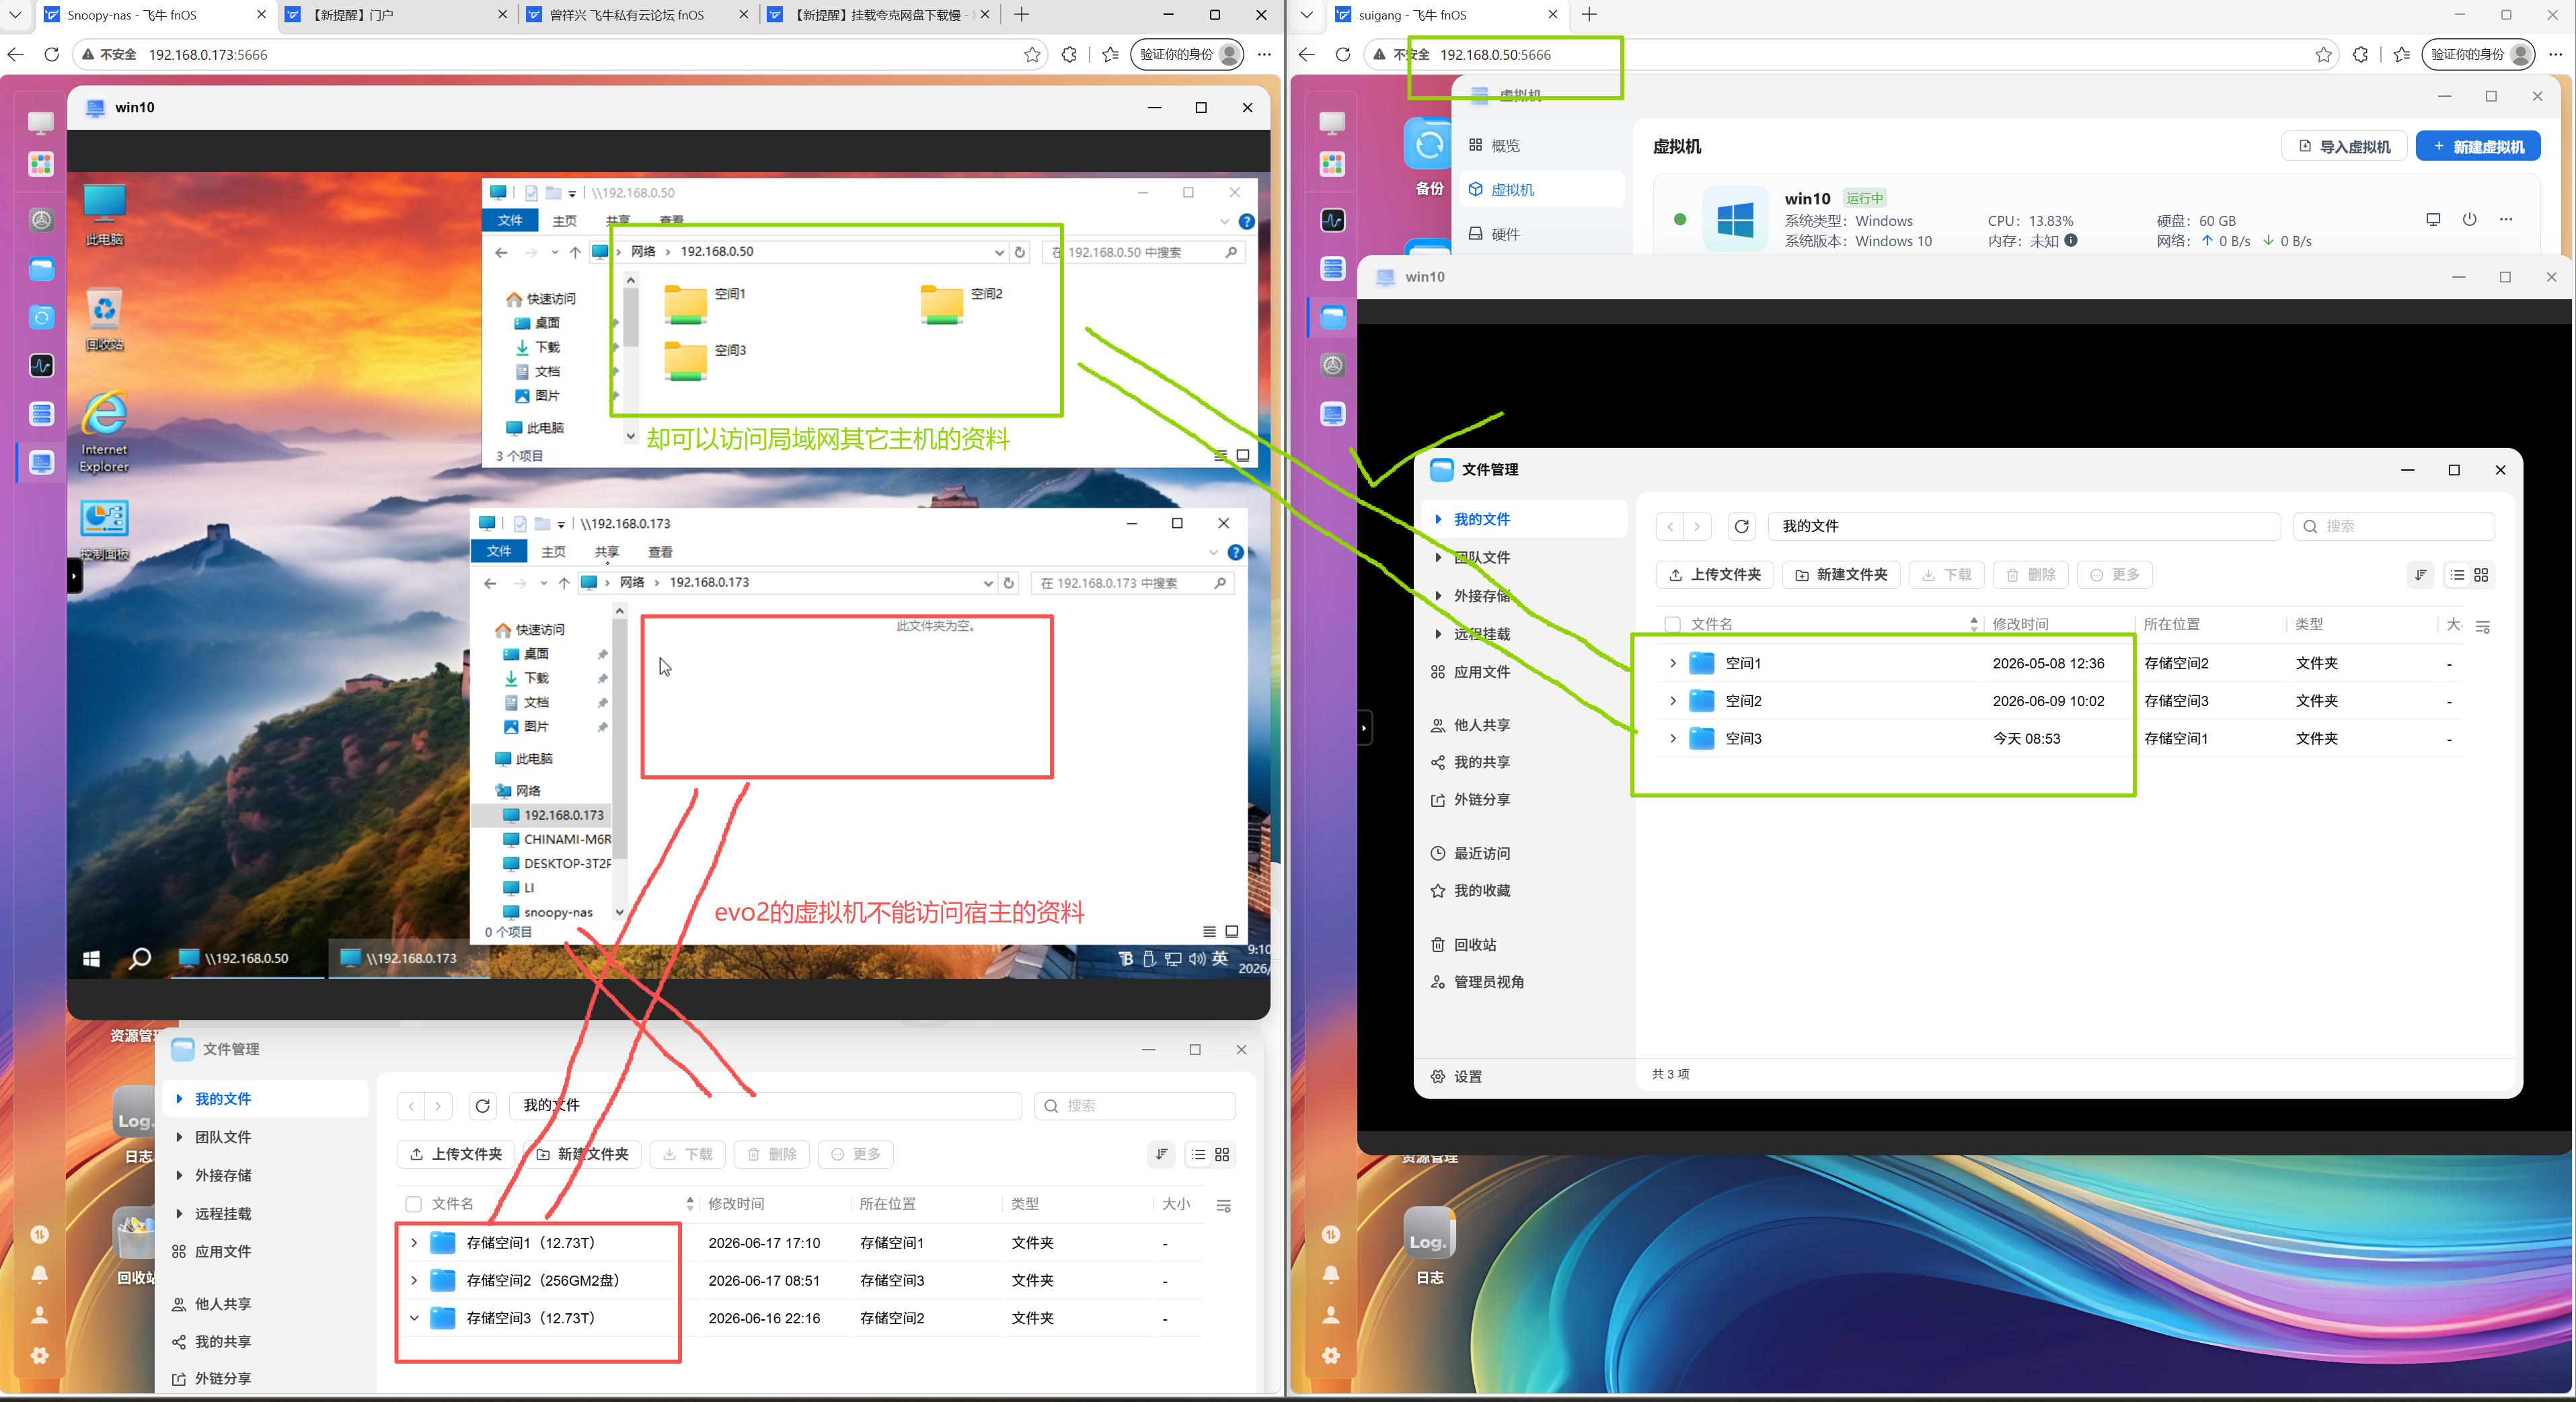Viewport: 2576px width, 1402px height.
Task: Click 导入虚拟机 button
Action: pyautogui.click(x=2344, y=146)
